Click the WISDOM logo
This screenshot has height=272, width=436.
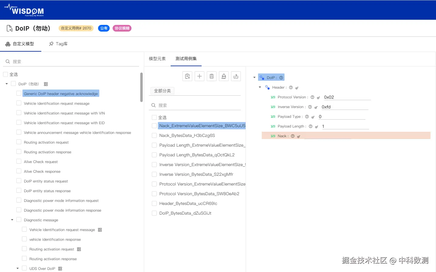click(24, 10)
